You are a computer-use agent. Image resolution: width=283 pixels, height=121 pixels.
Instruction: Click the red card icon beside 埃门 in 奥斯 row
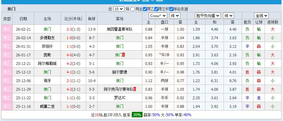click(123, 55)
